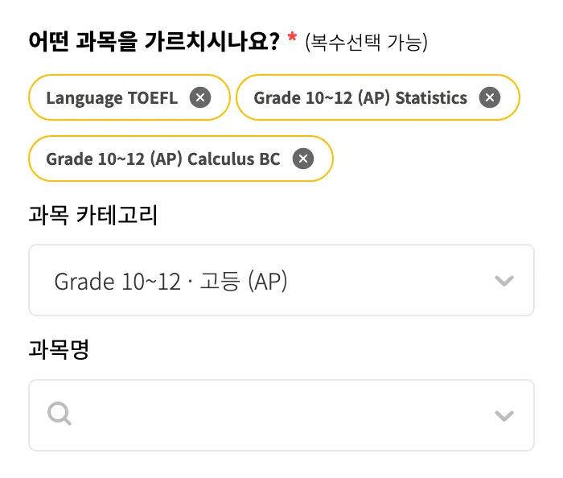The height and width of the screenshot is (478, 563).
Task: Select the Grade 10~12 (AP) Calculus BC label
Action: pyautogui.click(x=162, y=159)
